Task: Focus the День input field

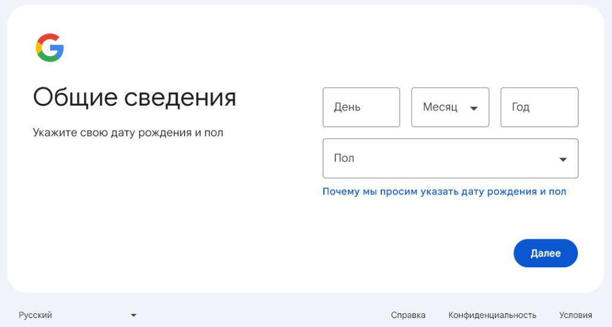Action: click(361, 107)
